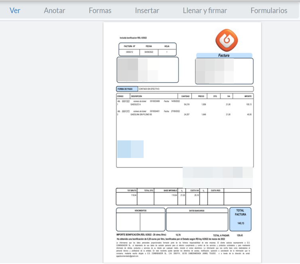Switch to the Formularios tab
The height and width of the screenshot is (264, 300).
(269, 10)
